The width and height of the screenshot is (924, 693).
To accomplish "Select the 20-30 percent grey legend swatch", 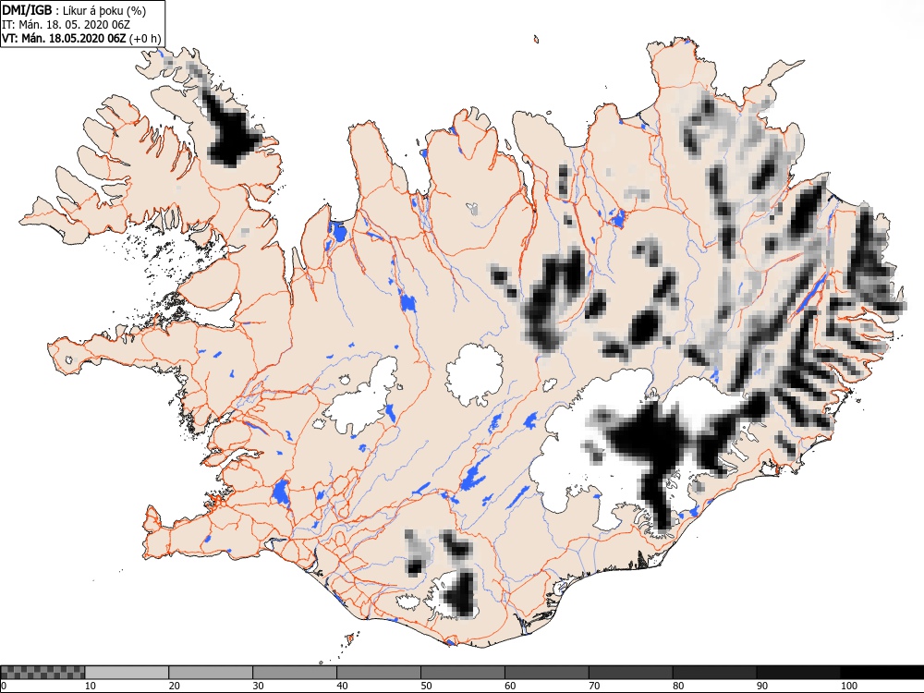I will pos(211,673).
